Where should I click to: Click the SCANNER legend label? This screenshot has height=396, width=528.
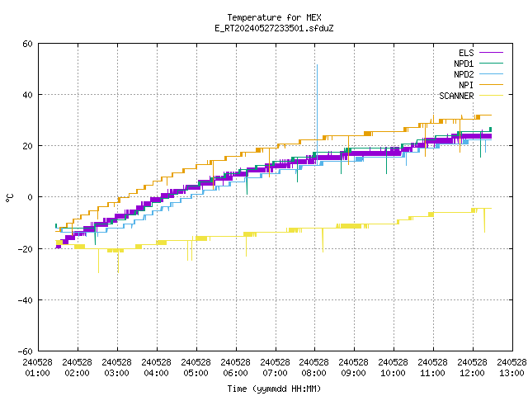[x=456, y=96]
